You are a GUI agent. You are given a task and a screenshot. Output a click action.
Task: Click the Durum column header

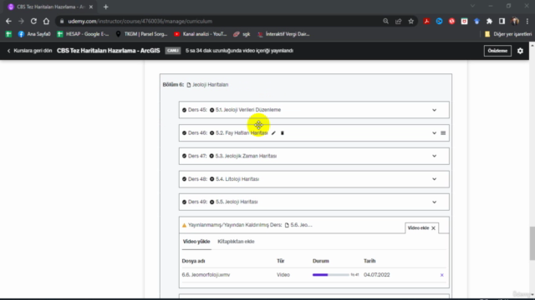[321, 261]
